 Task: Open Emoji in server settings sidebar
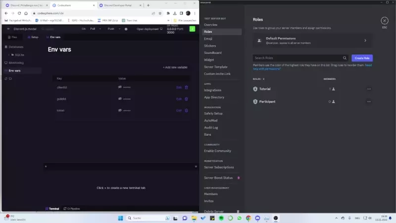[208, 39]
